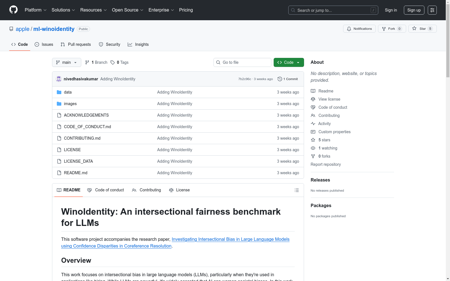
Task: Click the fork icon beside 0 forks
Action: click(x=313, y=156)
